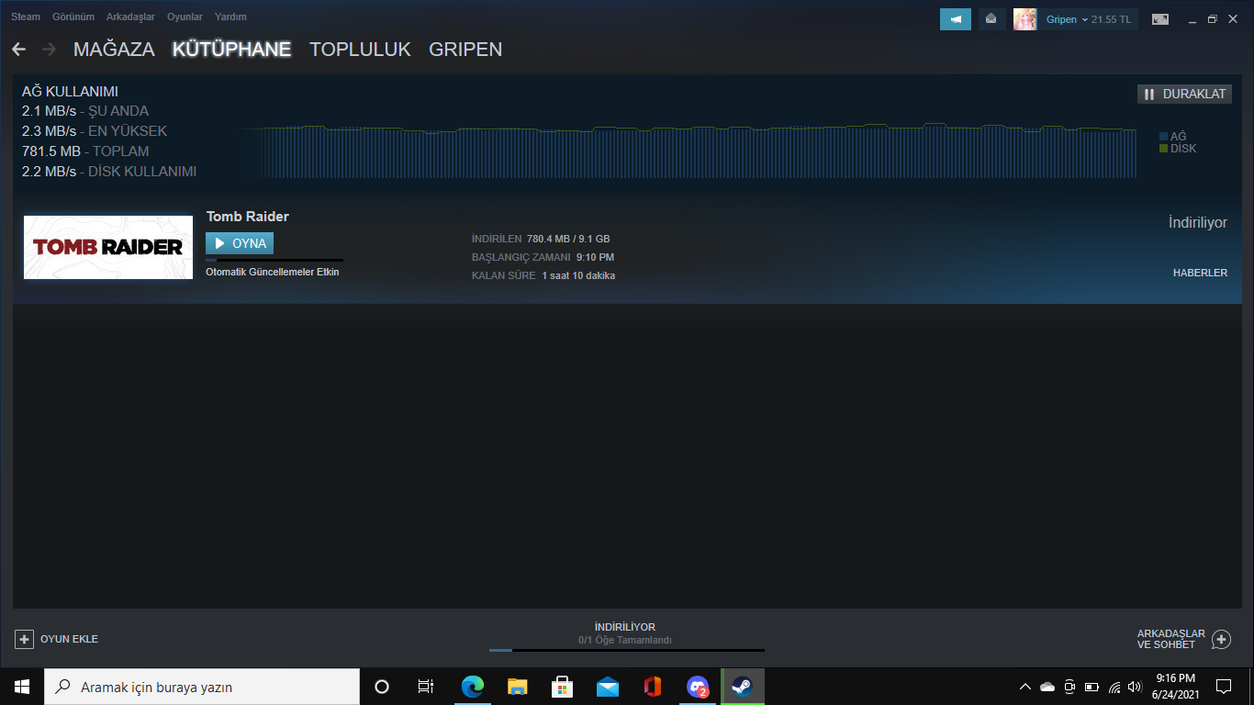Screen dimensions: 1254x705
Task: Click the "2.1 MB/s - ŞU ANDA" stat
Action: (x=85, y=111)
